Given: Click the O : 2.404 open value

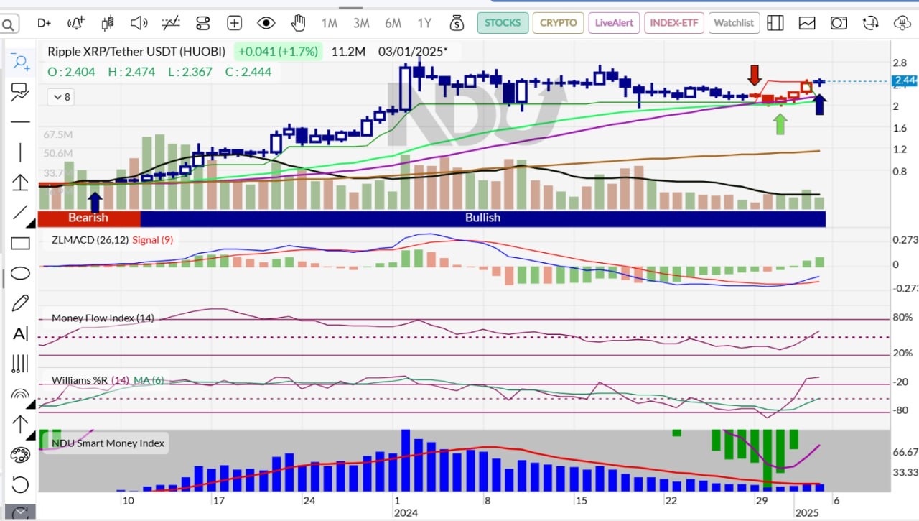Looking at the screenshot, I should click(72, 72).
